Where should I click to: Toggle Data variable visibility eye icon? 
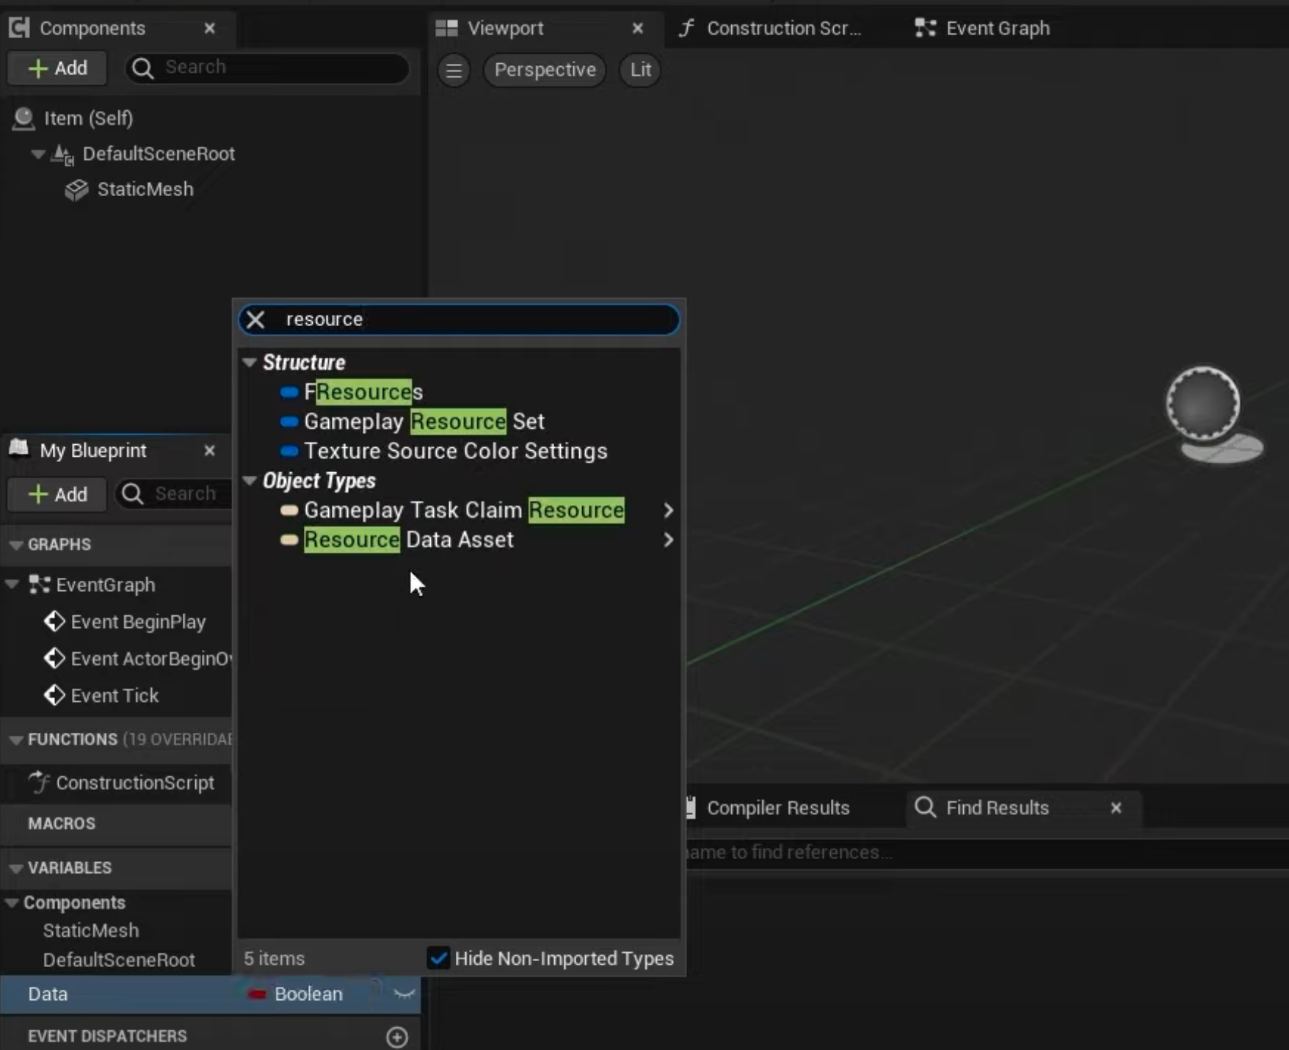(x=404, y=994)
